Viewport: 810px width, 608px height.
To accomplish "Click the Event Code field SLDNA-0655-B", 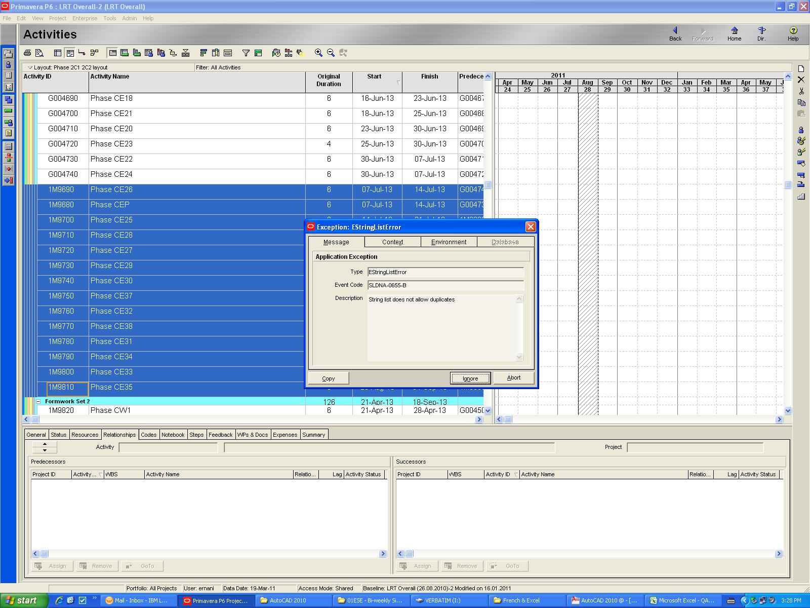I will [x=445, y=285].
